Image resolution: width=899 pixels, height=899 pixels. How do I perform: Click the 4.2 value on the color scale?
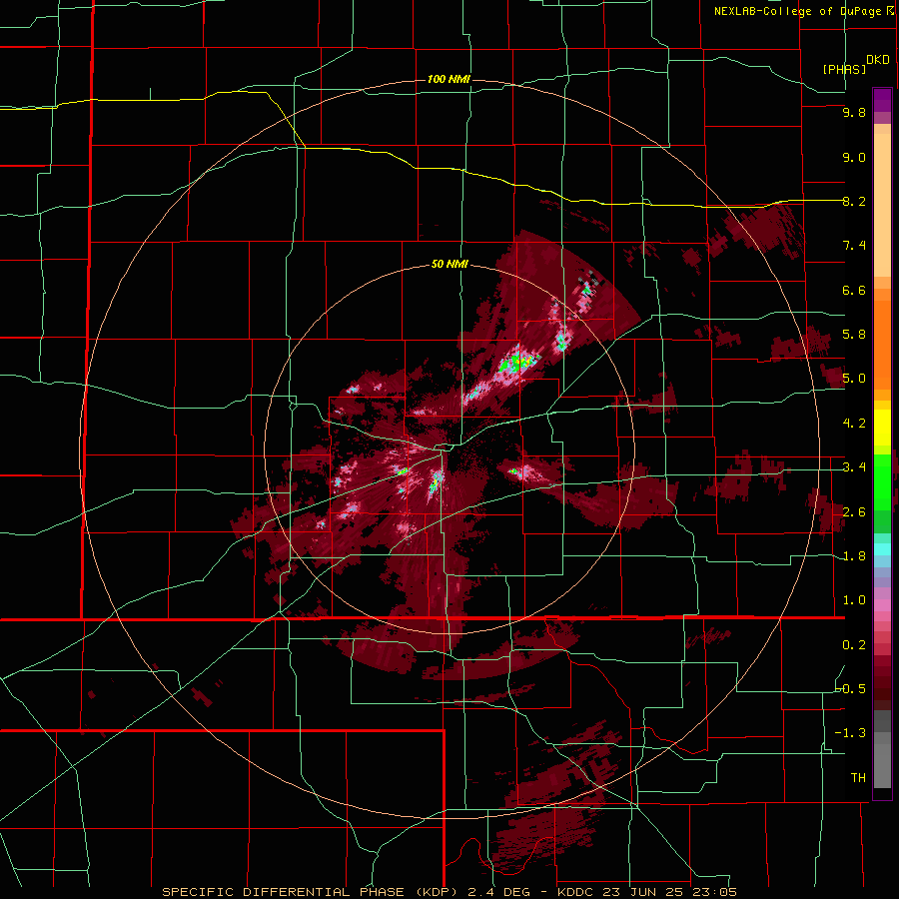point(854,424)
